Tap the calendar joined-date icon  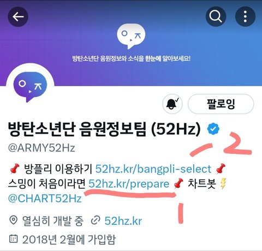coord(13,239)
